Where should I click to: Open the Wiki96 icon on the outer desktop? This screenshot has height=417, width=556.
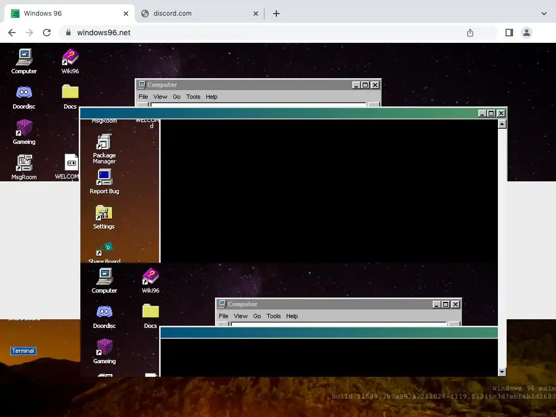pos(70,61)
